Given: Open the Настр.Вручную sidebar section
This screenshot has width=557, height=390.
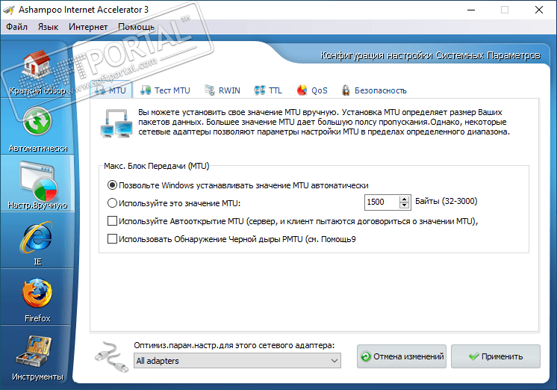Looking at the screenshot, I should tap(37, 185).
